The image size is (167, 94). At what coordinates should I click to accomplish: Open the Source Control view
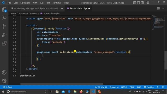coord(4,26)
